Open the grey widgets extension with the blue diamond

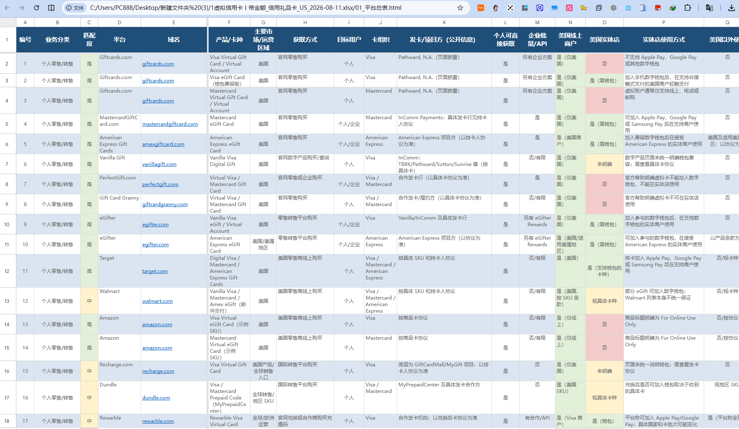(525, 8)
